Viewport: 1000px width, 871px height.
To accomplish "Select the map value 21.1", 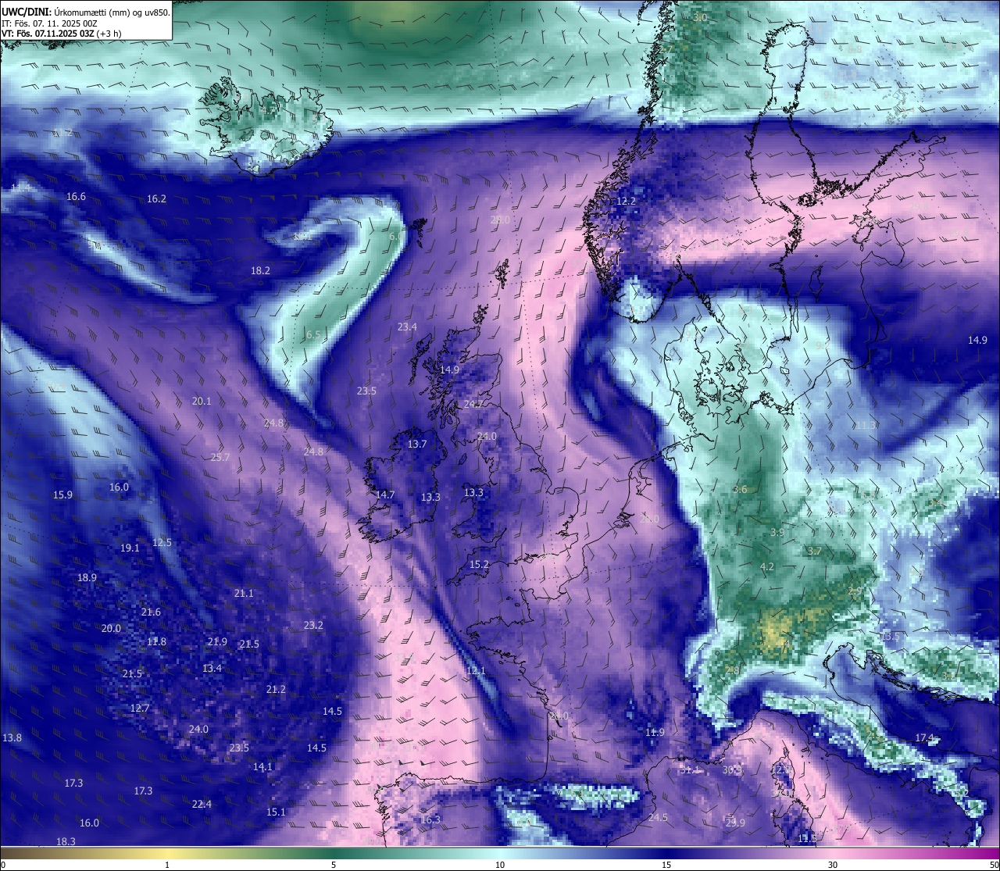I will click(x=244, y=594).
